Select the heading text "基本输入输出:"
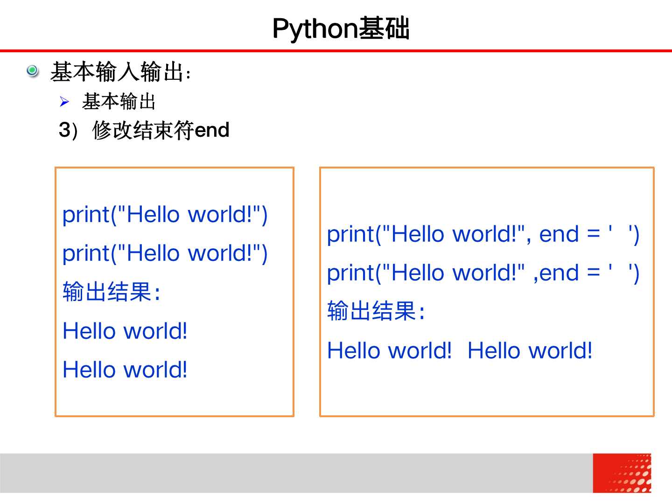Viewport: 672px width, 504px height. (x=120, y=72)
